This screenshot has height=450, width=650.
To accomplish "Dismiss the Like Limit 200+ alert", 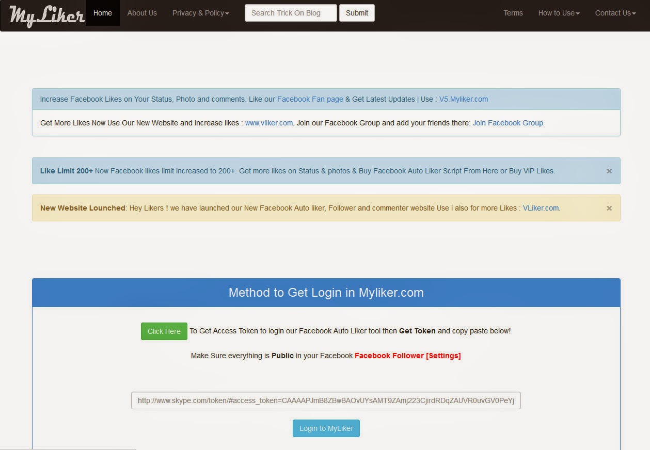I will click(x=609, y=171).
